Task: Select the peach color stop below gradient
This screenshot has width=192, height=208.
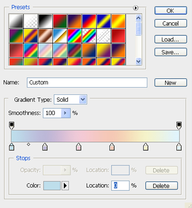Action: [112, 147]
